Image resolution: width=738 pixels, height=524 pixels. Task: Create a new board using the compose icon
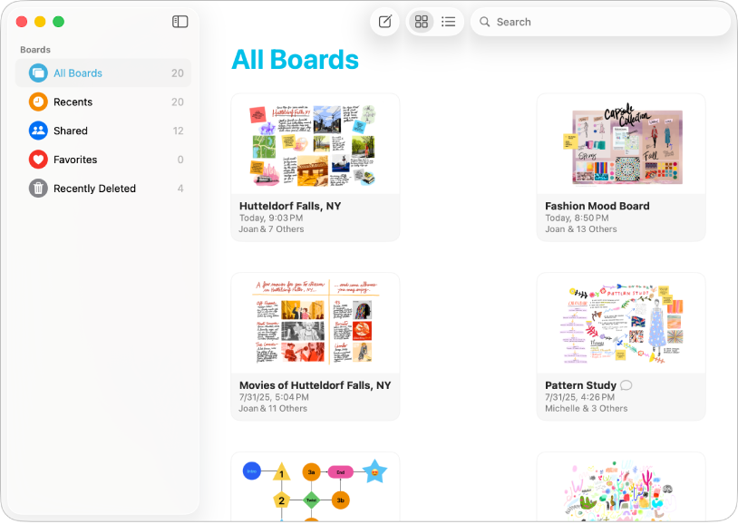click(384, 22)
